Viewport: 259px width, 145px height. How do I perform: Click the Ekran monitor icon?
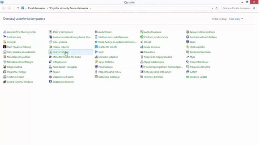(187, 42)
